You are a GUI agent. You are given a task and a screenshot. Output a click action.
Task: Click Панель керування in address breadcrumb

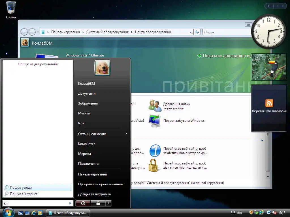click(x=65, y=32)
